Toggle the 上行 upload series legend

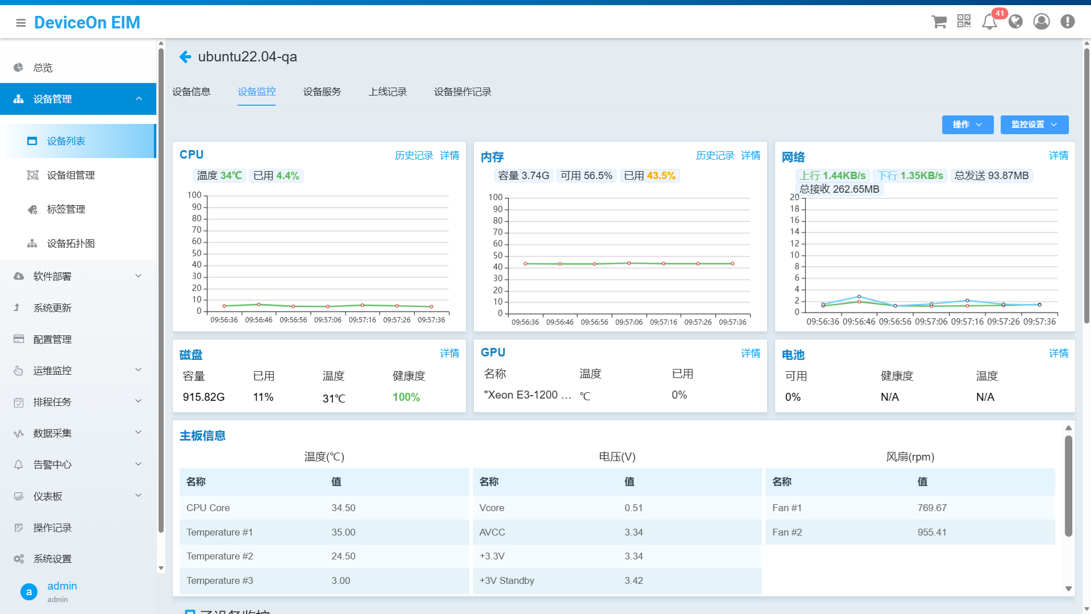[x=832, y=176]
